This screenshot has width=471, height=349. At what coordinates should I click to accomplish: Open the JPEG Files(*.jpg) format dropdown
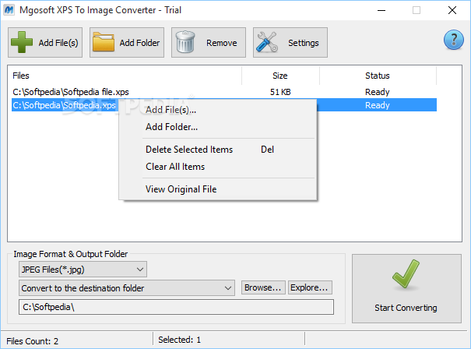[83, 270]
